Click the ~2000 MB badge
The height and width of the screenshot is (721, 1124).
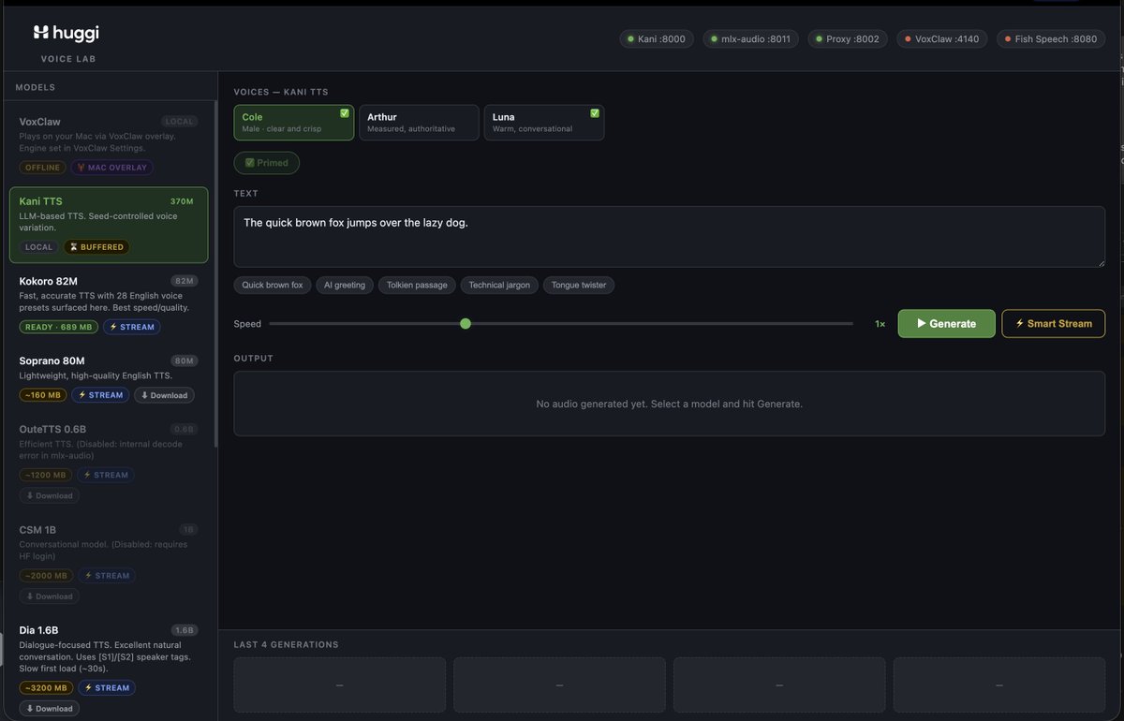point(45,576)
